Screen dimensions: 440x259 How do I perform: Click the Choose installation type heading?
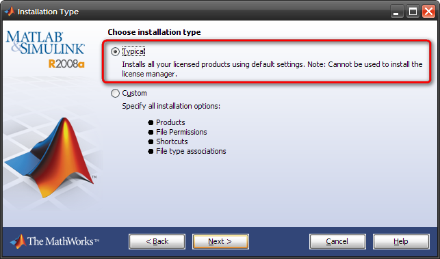(154, 32)
